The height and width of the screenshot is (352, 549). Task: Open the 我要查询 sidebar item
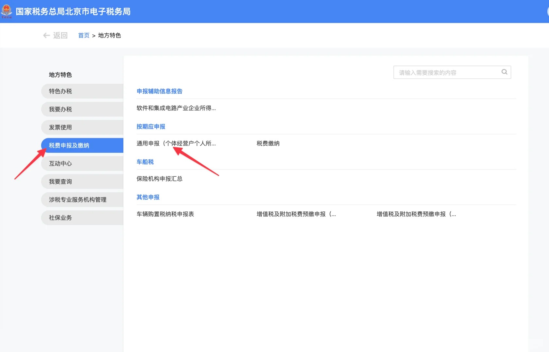(x=82, y=182)
